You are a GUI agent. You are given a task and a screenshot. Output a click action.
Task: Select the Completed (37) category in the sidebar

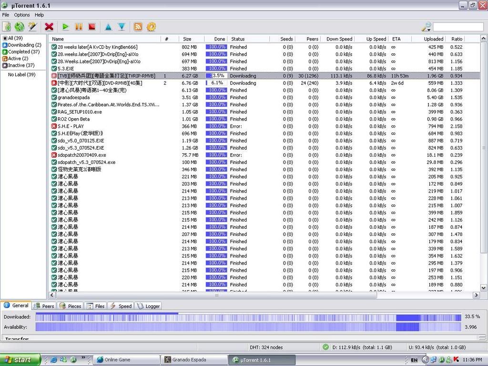pos(23,51)
